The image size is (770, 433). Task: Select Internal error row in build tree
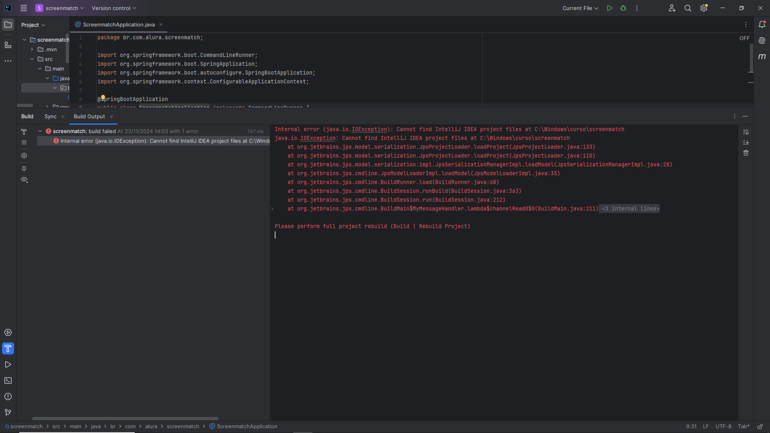click(x=154, y=141)
